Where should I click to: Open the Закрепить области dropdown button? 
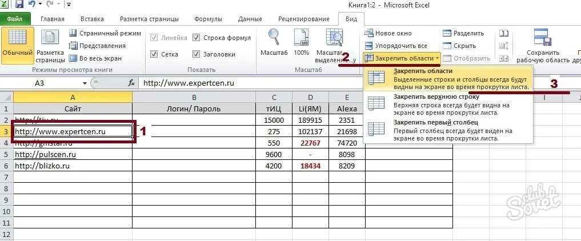402,58
